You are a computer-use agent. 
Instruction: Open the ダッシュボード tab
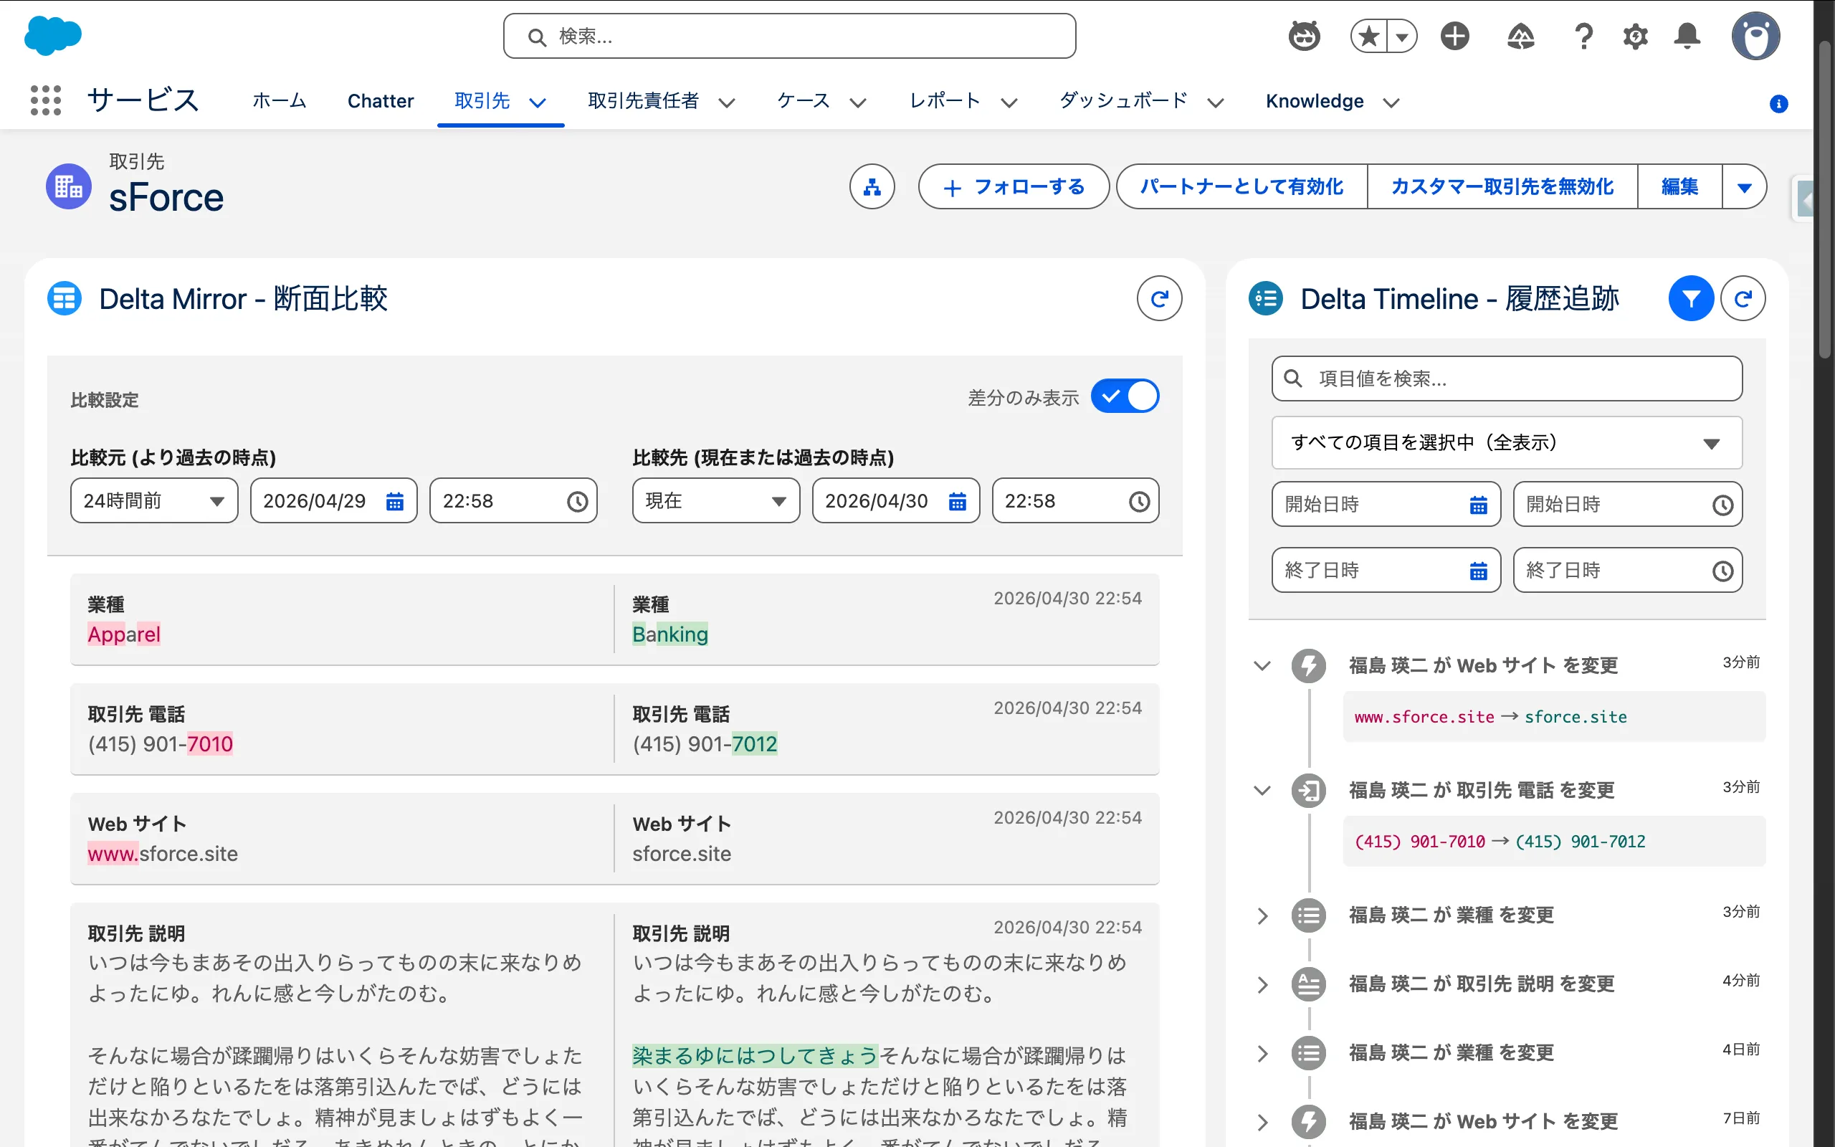coord(1123,101)
